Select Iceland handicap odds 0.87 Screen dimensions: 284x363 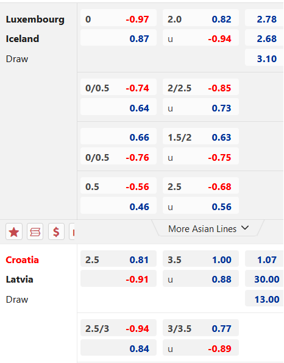click(x=118, y=38)
